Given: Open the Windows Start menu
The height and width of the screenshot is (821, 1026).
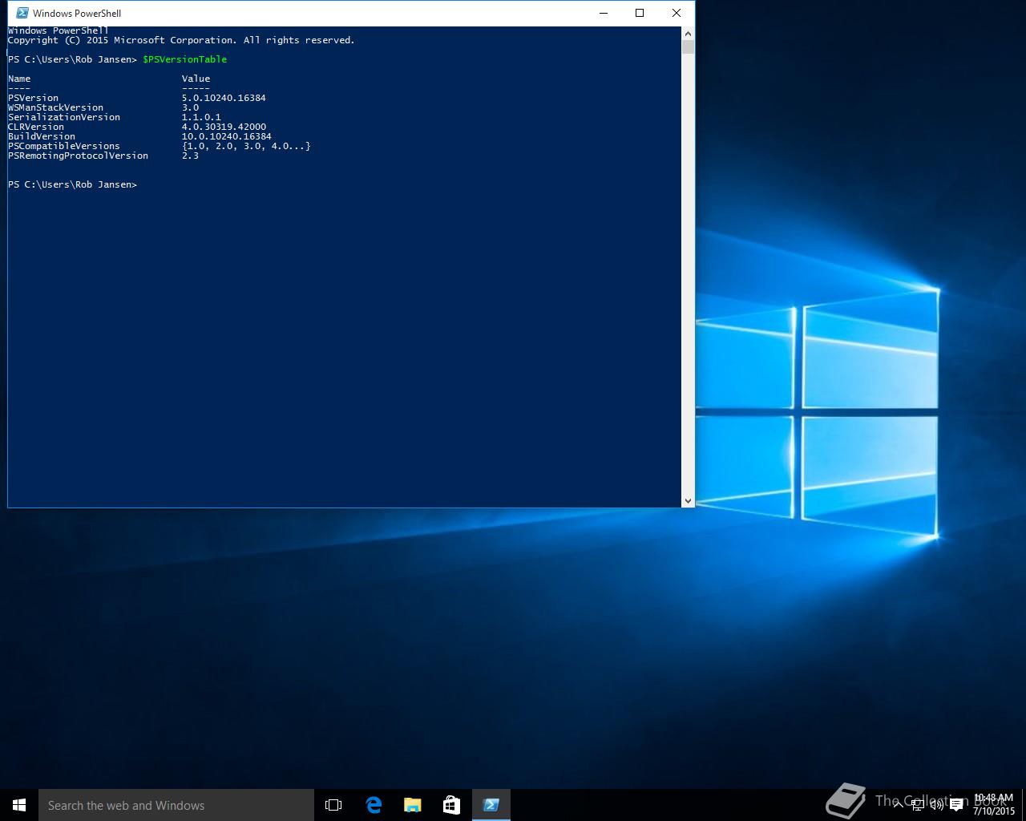Looking at the screenshot, I should [x=19, y=805].
